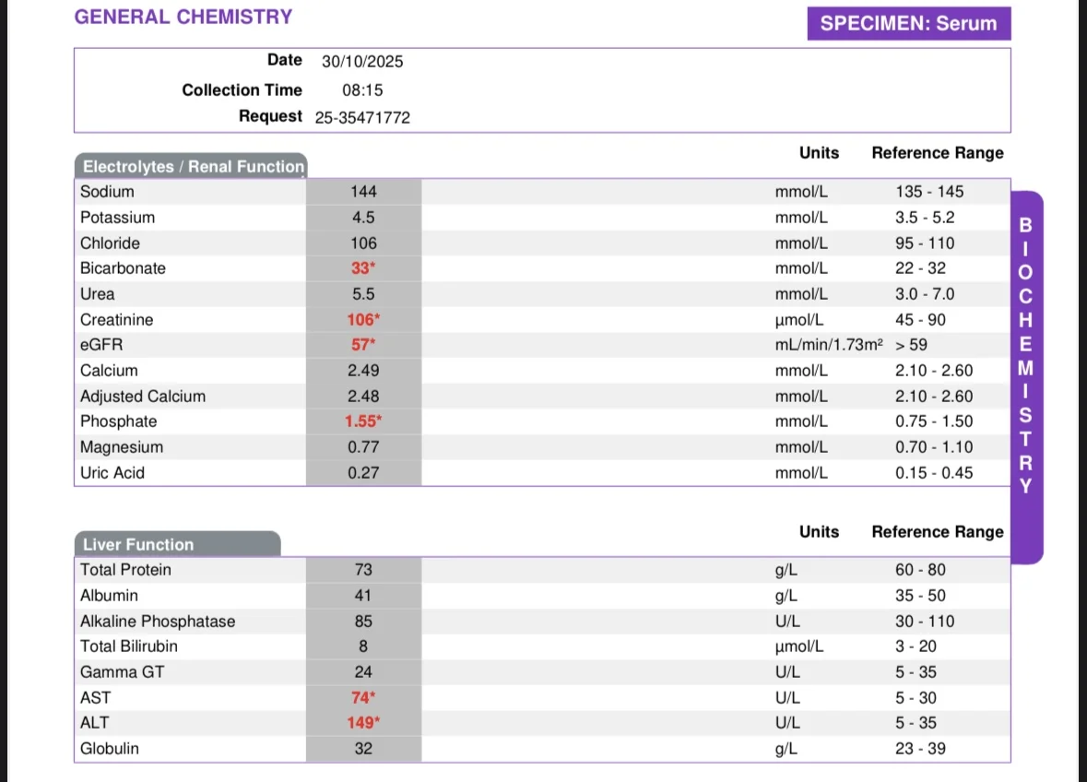Select the Sodium row label
Image resolution: width=1087 pixels, height=782 pixels.
[108, 192]
